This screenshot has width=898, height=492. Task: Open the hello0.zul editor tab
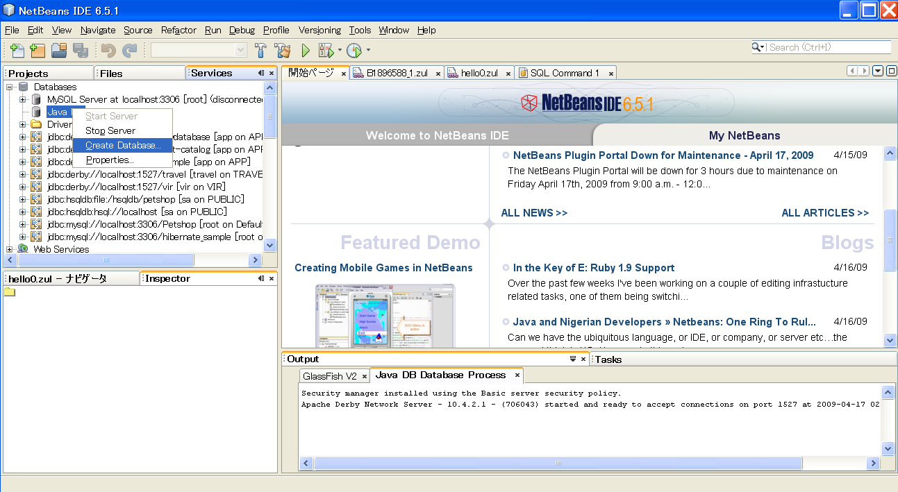point(479,73)
